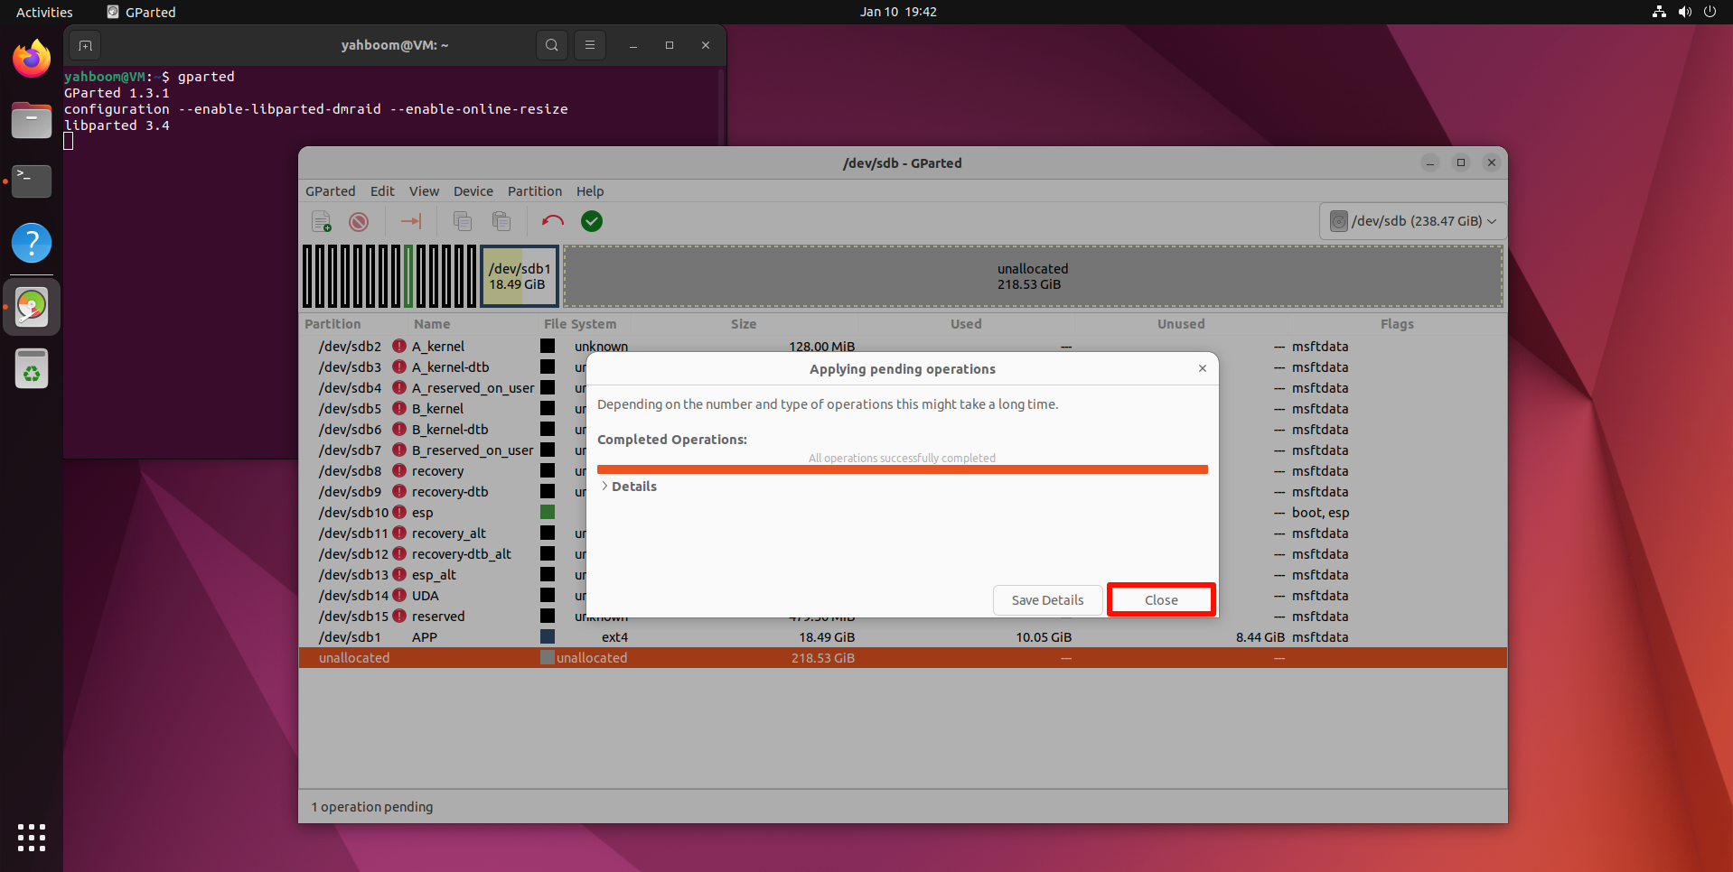Click the New partition toolbar icon
Image resolution: width=1733 pixels, height=872 pixels.
[x=321, y=222]
